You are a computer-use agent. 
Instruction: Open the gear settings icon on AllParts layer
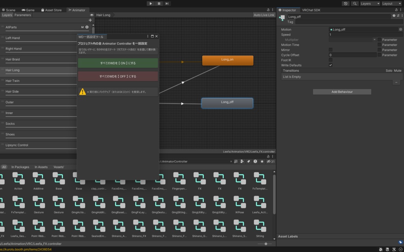[87, 27]
